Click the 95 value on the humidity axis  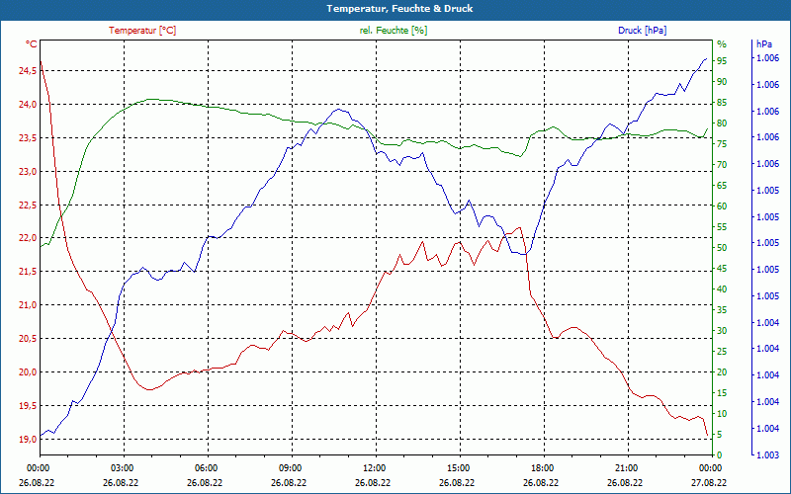click(x=722, y=61)
